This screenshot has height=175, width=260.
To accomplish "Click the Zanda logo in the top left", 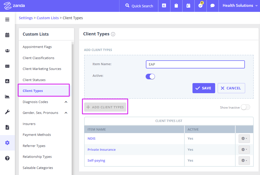I will click(14, 5).
